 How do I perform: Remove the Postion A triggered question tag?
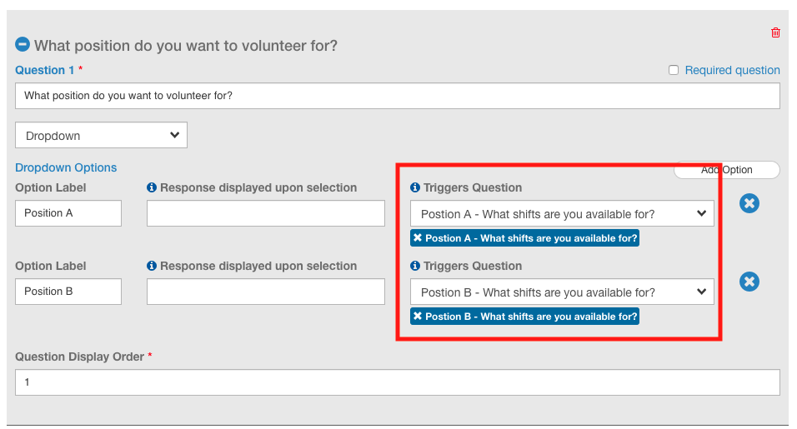pos(418,237)
